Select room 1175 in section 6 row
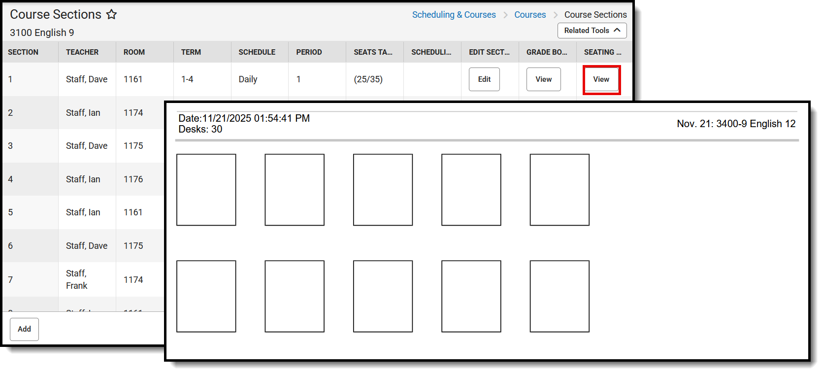 click(133, 246)
